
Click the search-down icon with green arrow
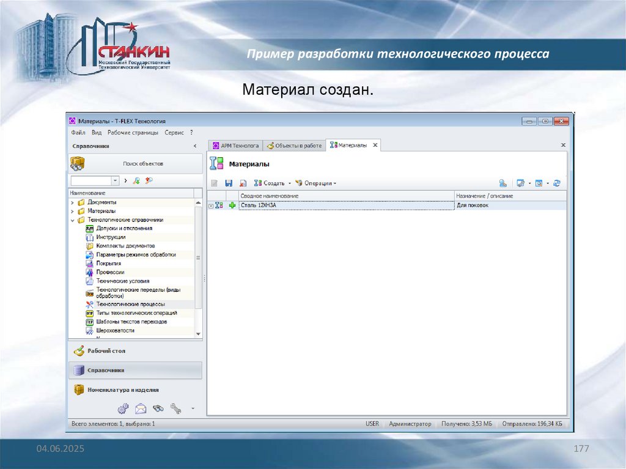(x=136, y=180)
